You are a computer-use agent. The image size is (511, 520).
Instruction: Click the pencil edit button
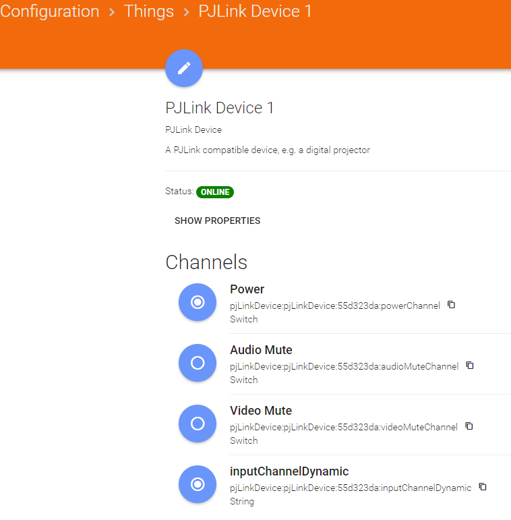184,68
